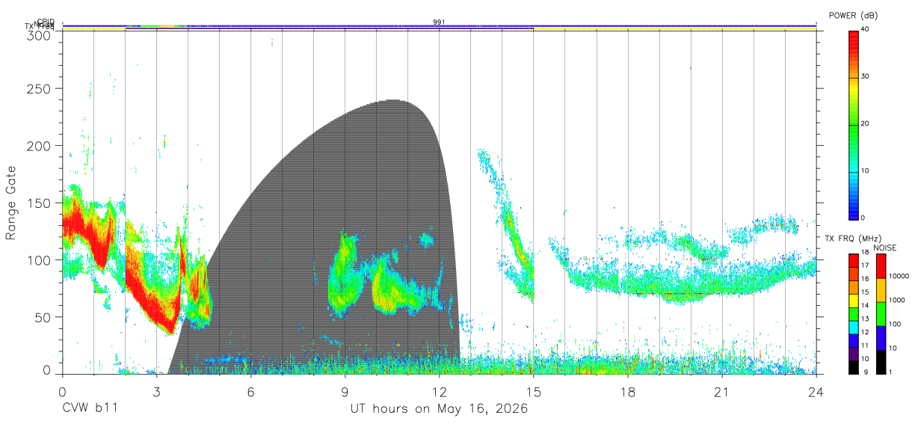Select the green 13-14 MHz TX FRQ swatch

[x=853, y=313]
